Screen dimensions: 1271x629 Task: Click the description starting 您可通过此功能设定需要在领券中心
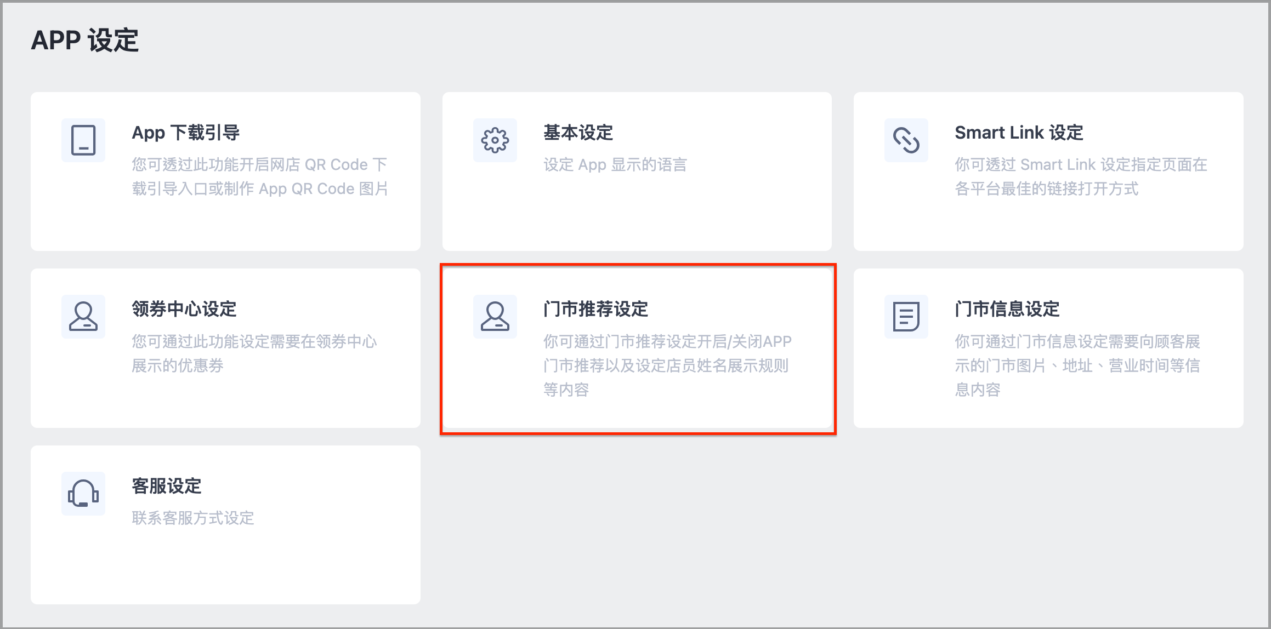254,353
